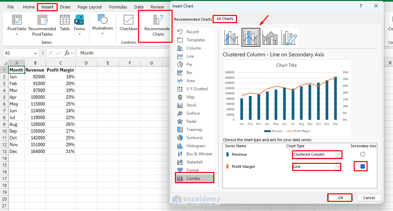Open the Formulas ribbon tab
Viewport: 393px width, 211px height.
pos(118,7)
